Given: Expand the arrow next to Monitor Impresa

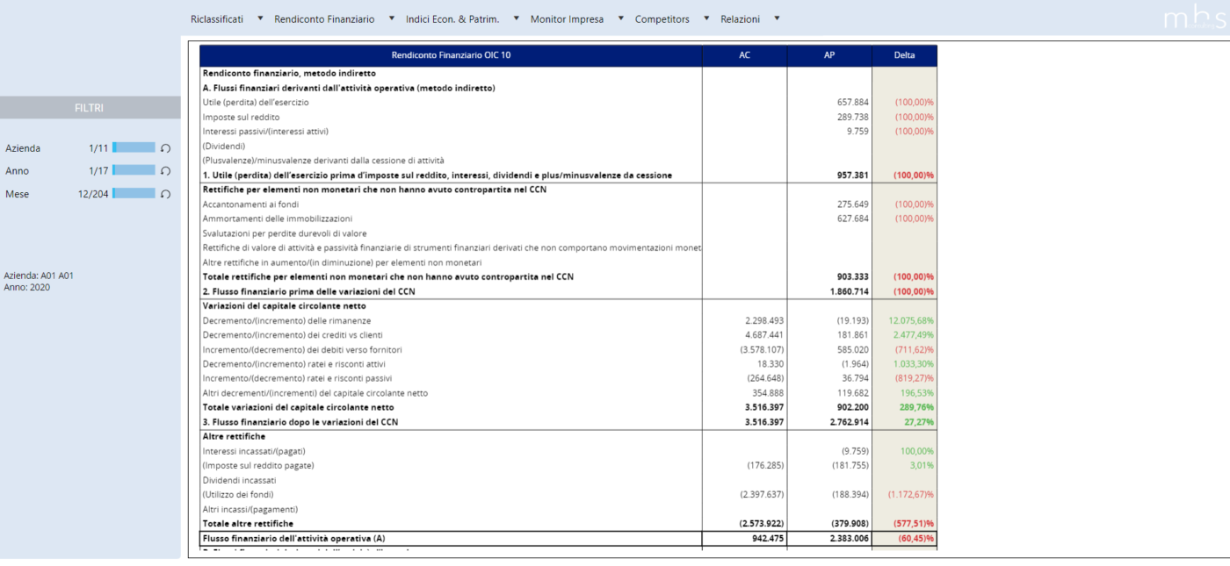Looking at the screenshot, I should click(620, 18).
